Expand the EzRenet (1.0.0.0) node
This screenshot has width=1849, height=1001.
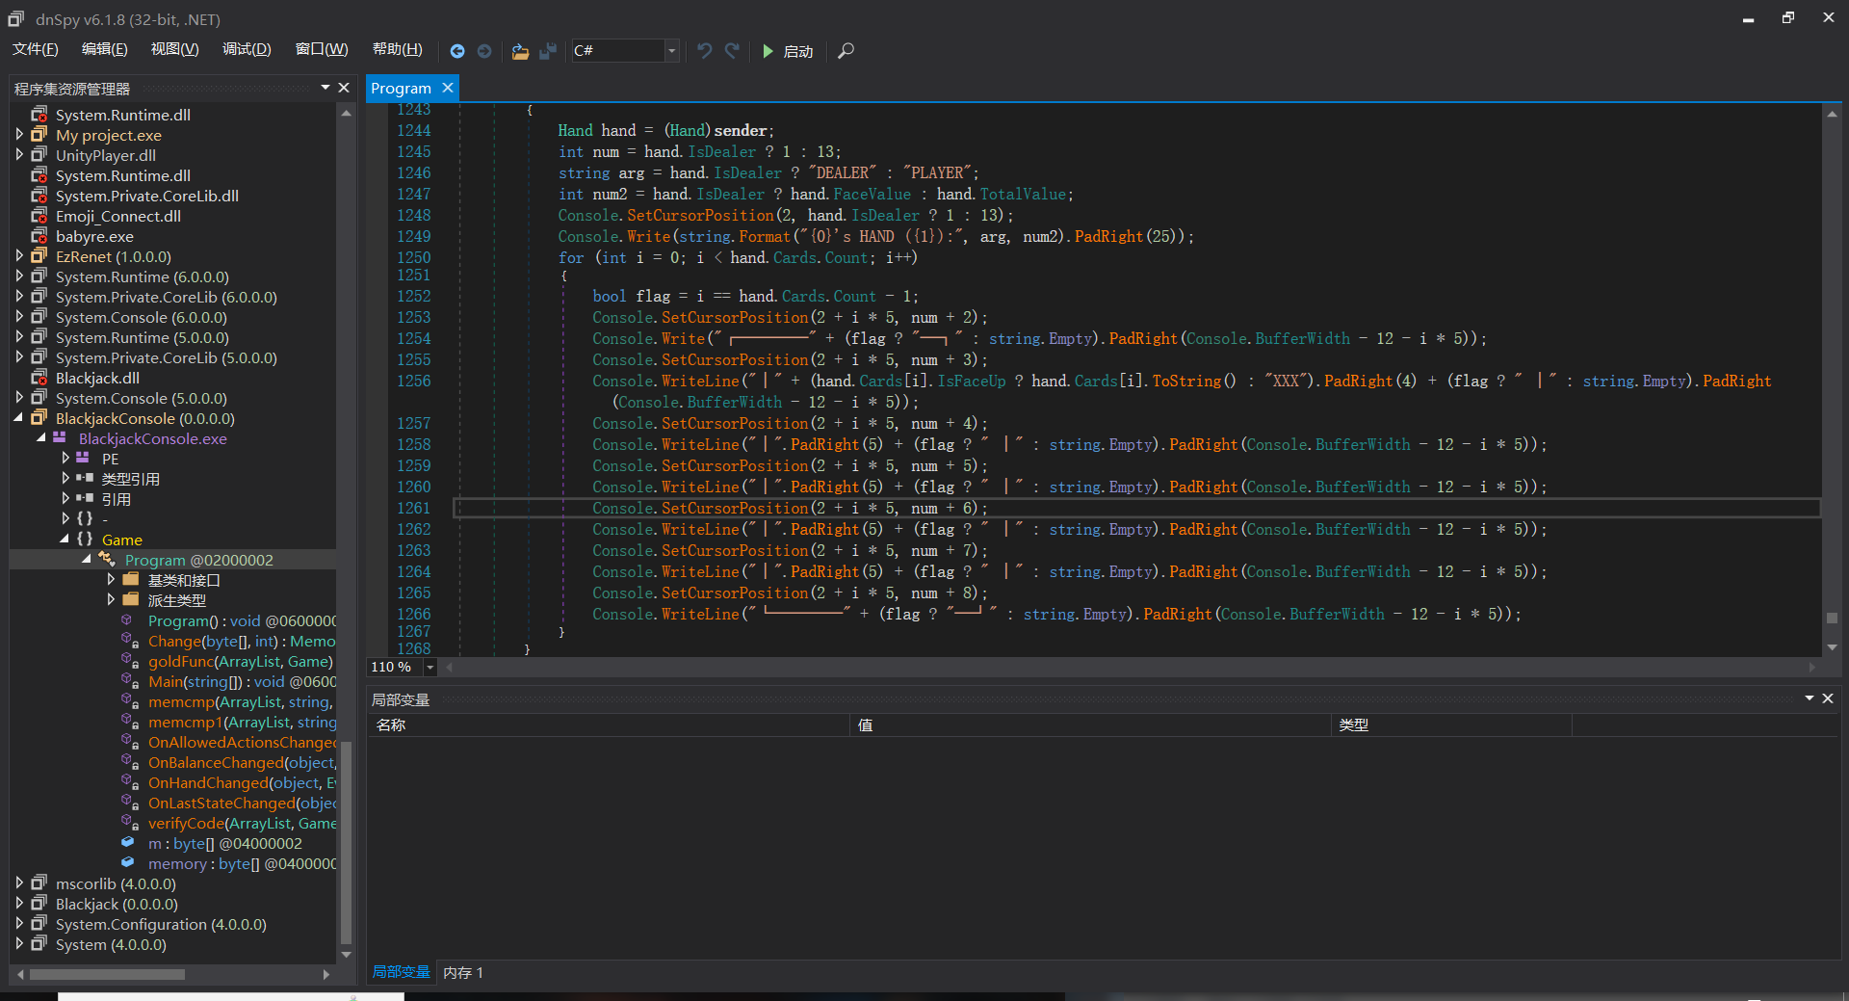click(x=19, y=256)
